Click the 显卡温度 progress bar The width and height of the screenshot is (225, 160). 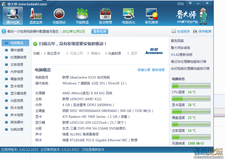click(191, 99)
